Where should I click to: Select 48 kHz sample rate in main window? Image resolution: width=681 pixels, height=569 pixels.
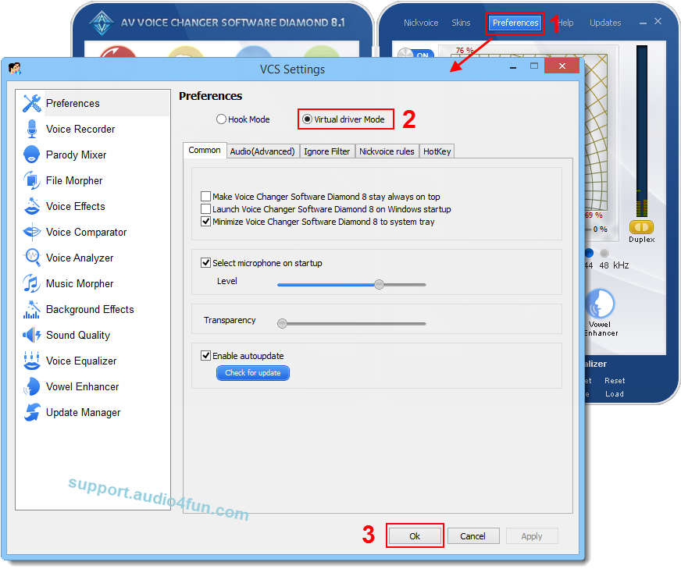[604, 253]
